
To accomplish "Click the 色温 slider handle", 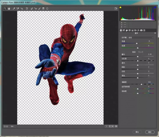I will tap(137, 43).
